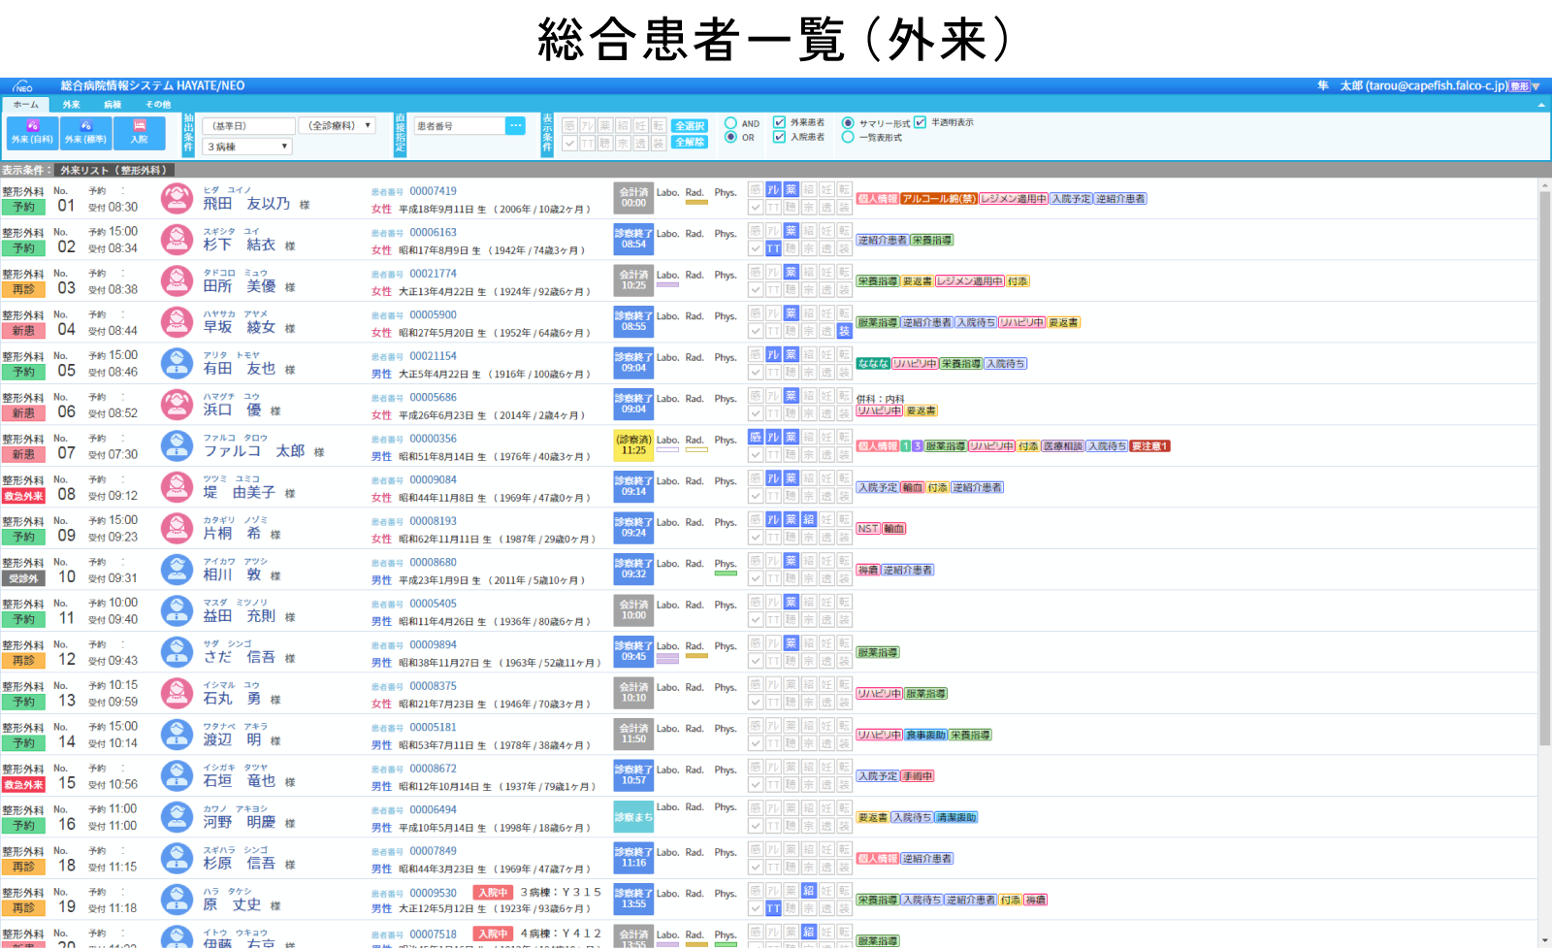Image resolution: width=1552 pixels, height=951 pixels.
Task: Toggle the 外来患者 checkbox
Action: pyautogui.click(x=779, y=122)
